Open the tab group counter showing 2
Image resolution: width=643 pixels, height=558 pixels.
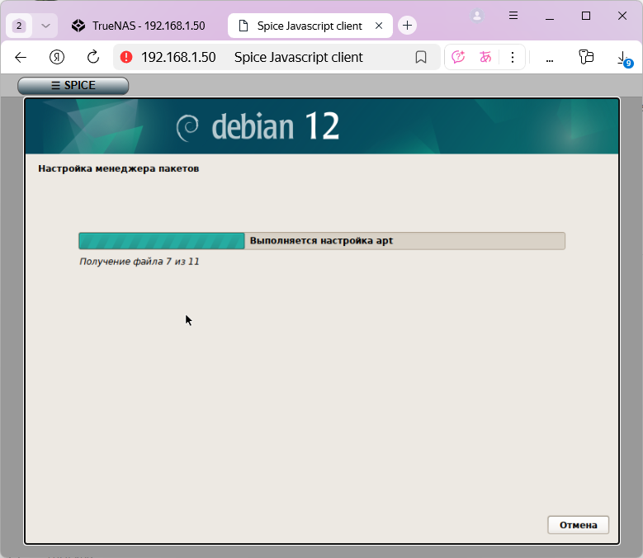19,26
